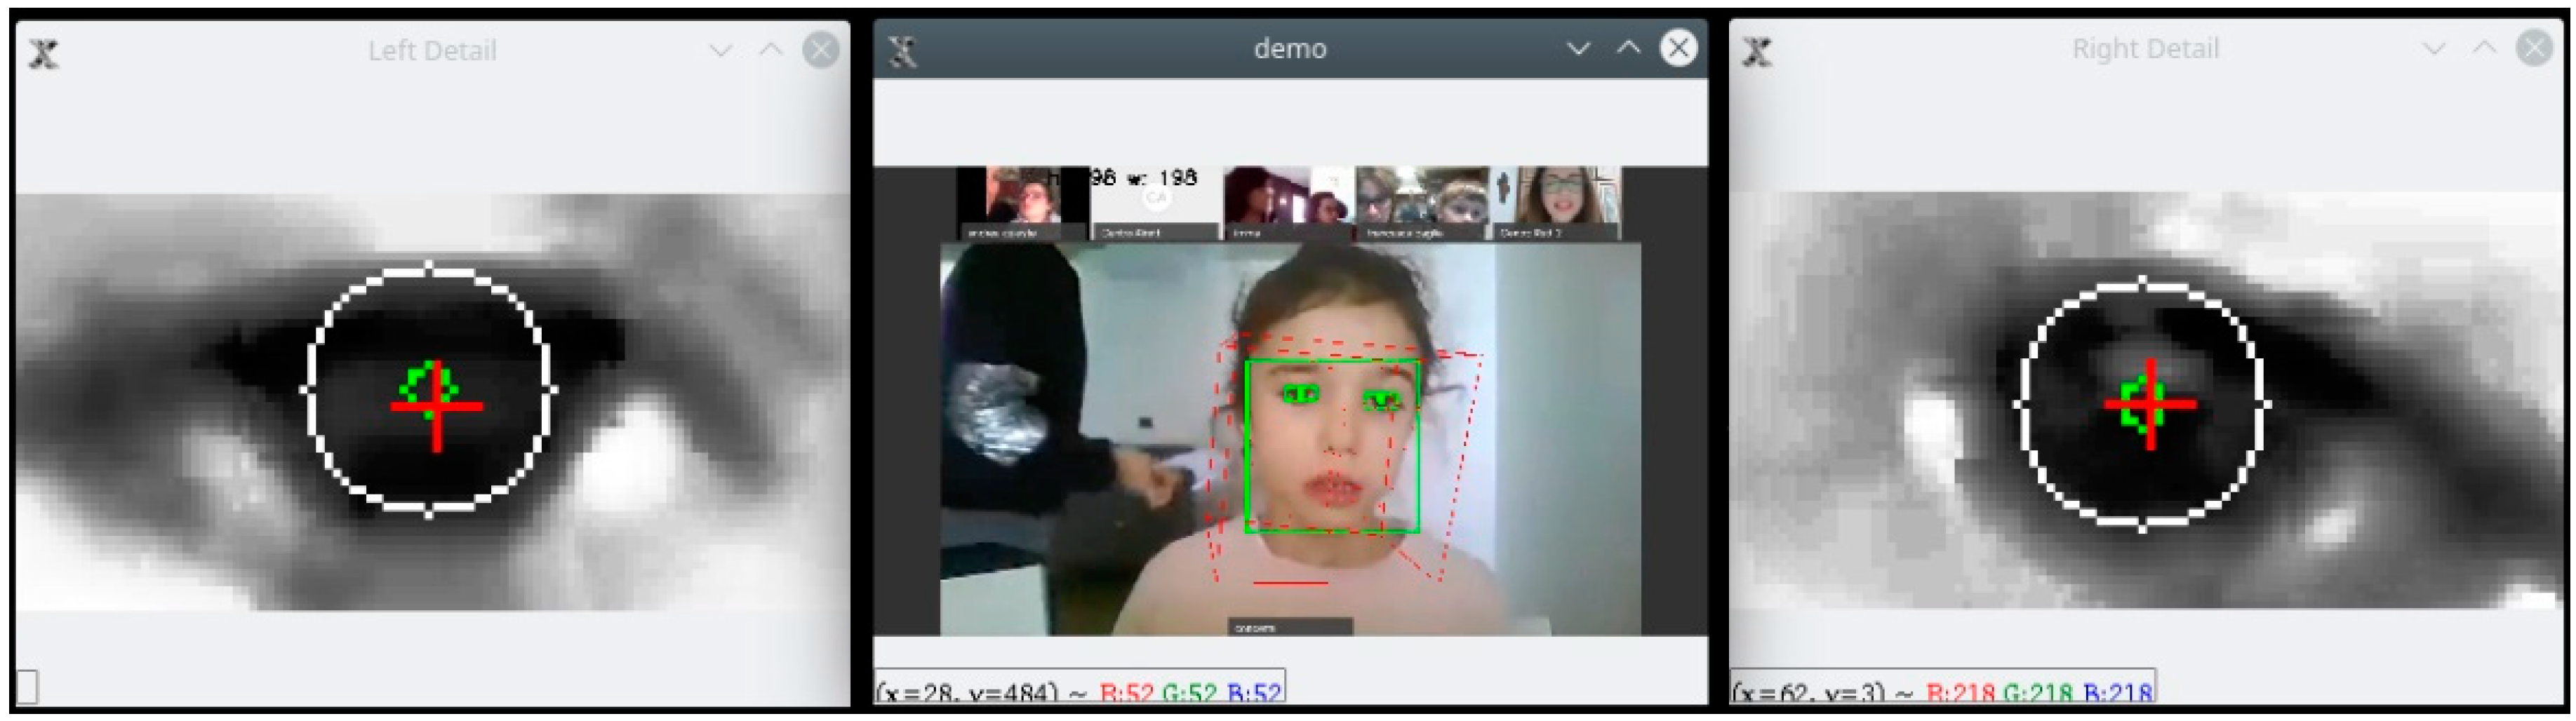The height and width of the screenshot is (721, 2576).
Task: Click up chevron in Left Detail title bar
Action: click(770, 50)
